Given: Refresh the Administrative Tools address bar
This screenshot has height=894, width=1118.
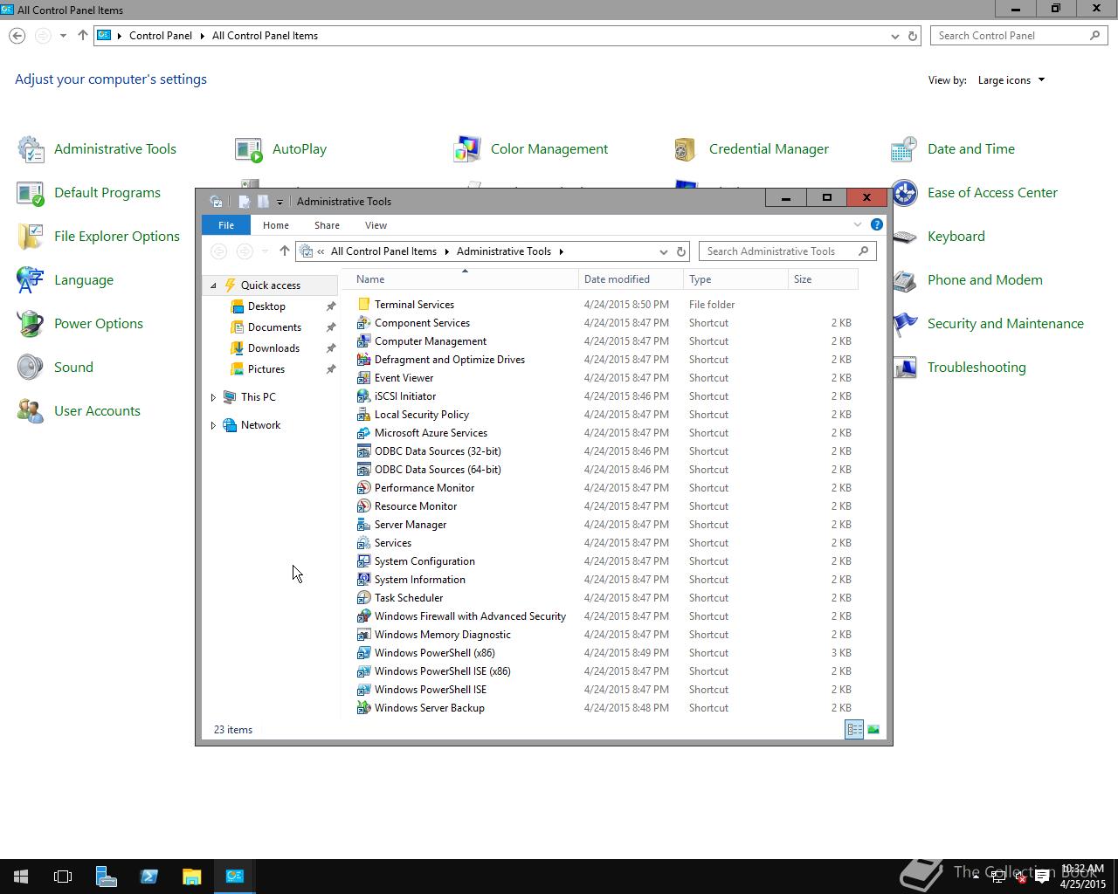Looking at the screenshot, I should [681, 251].
